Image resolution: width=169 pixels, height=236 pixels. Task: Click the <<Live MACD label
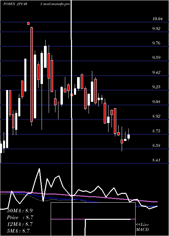click(x=142, y=227)
